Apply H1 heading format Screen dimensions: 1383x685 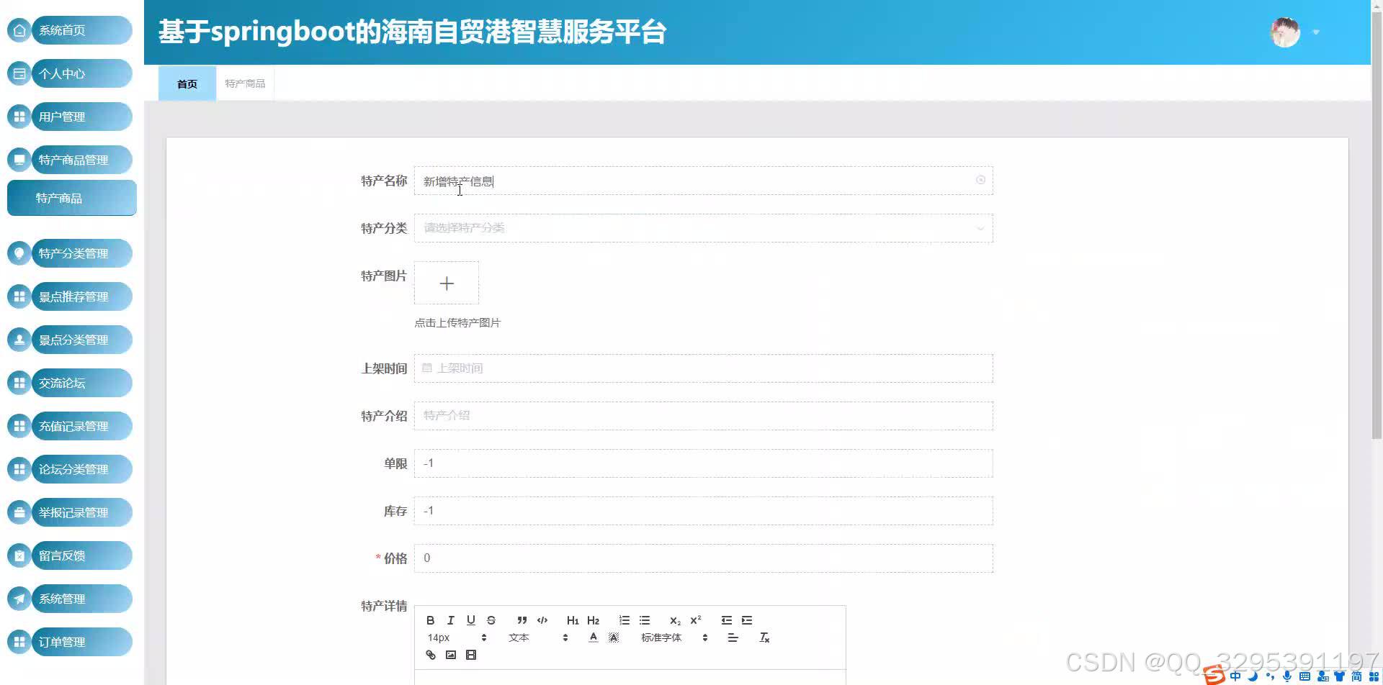[x=572, y=620]
